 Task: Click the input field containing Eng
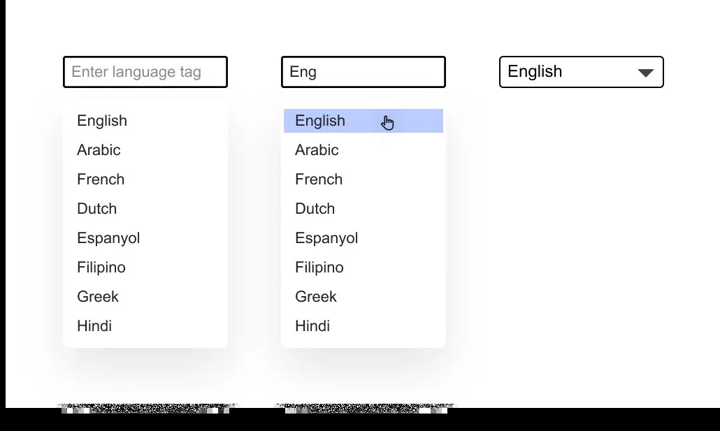coord(363,72)
